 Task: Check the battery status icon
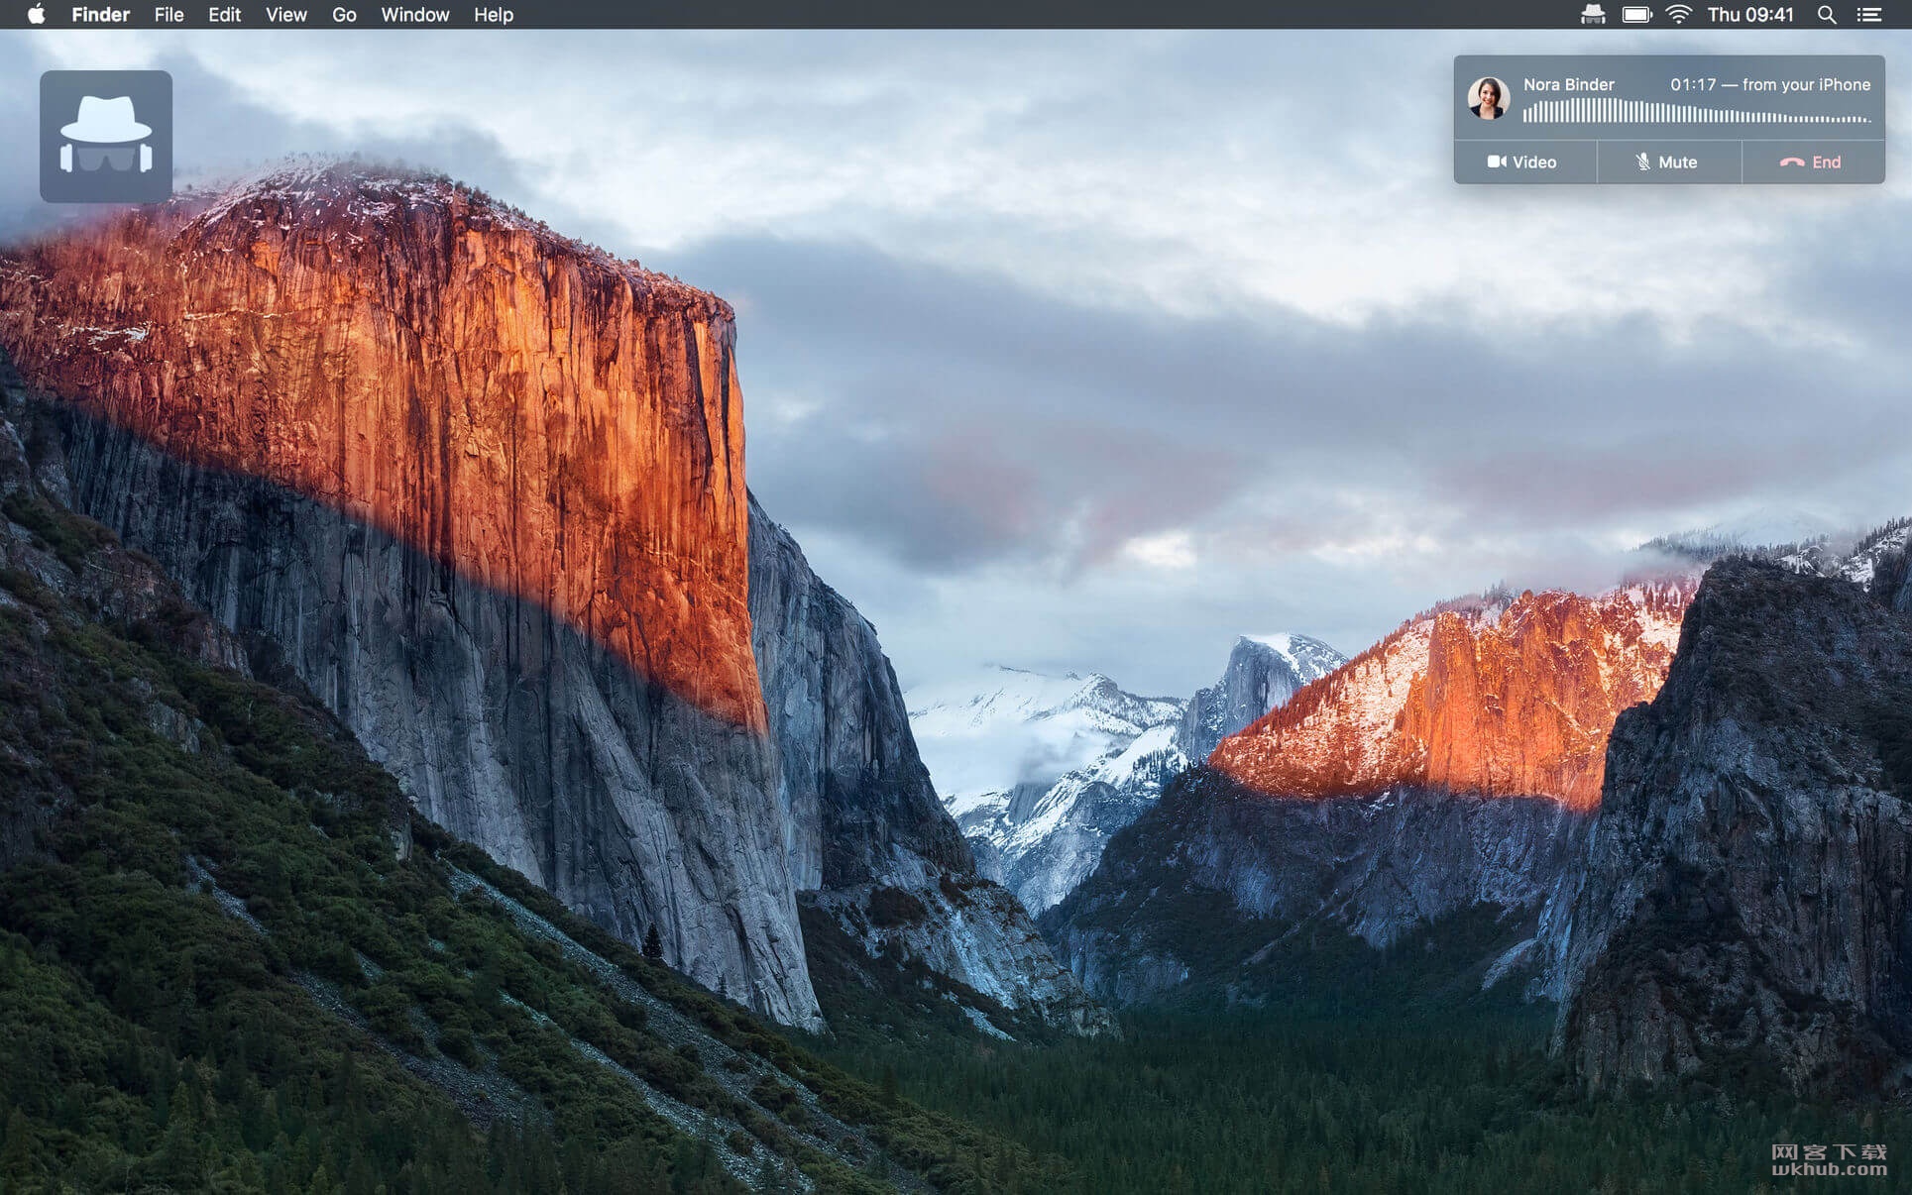coord(1636,14)
